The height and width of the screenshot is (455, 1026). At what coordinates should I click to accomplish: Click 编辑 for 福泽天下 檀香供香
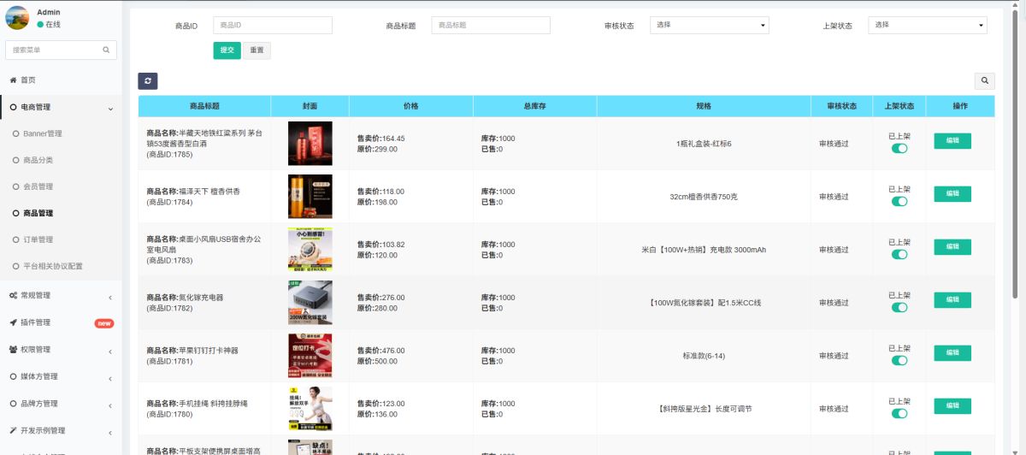[952, 194]
